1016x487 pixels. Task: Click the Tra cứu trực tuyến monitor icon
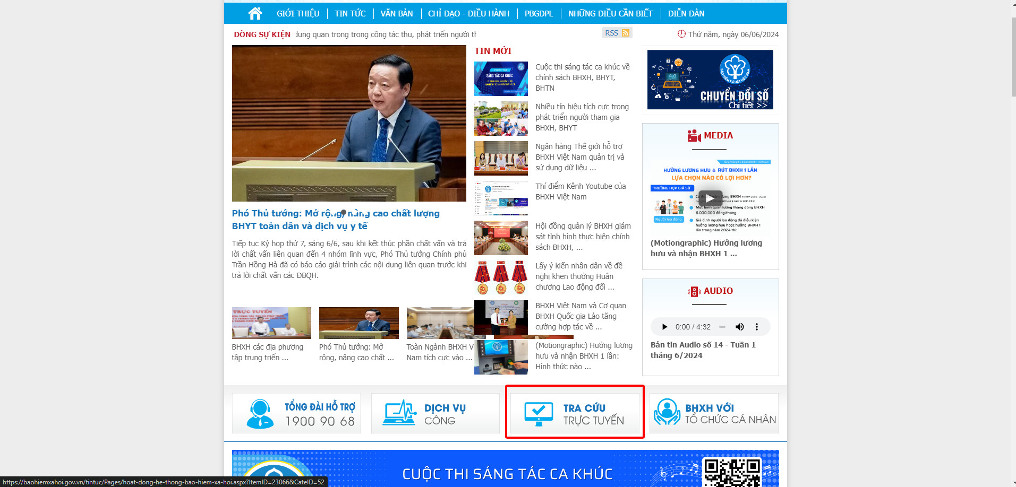click(539, 414)
